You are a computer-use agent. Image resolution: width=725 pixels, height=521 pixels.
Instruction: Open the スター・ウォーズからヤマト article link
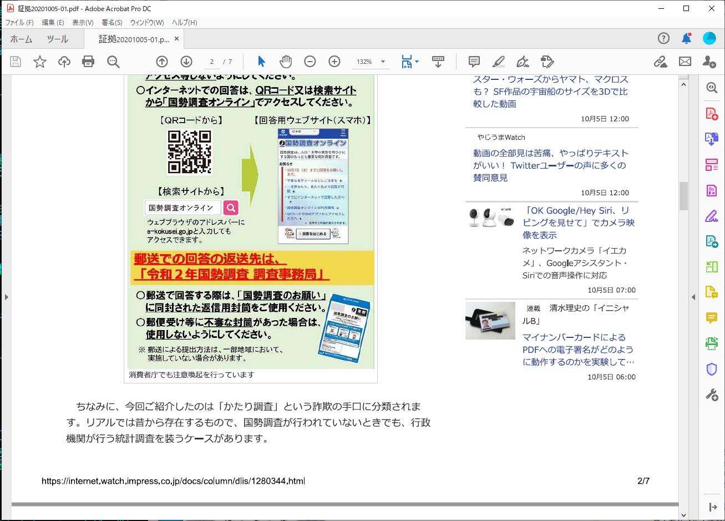click(551, 92)
